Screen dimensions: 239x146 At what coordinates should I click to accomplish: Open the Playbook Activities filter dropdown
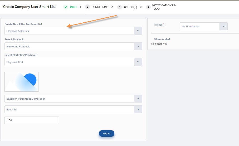73,31
